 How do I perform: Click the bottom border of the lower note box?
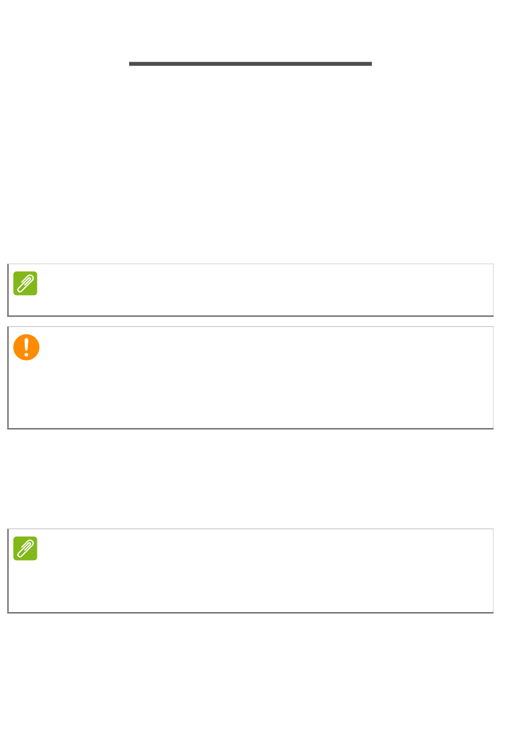pos(250,612)
